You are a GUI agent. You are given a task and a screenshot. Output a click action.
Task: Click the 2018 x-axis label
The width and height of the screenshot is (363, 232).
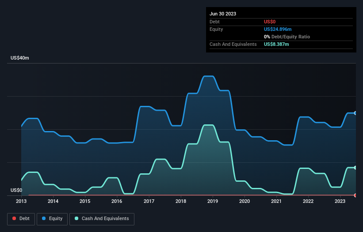pos(181,201)
